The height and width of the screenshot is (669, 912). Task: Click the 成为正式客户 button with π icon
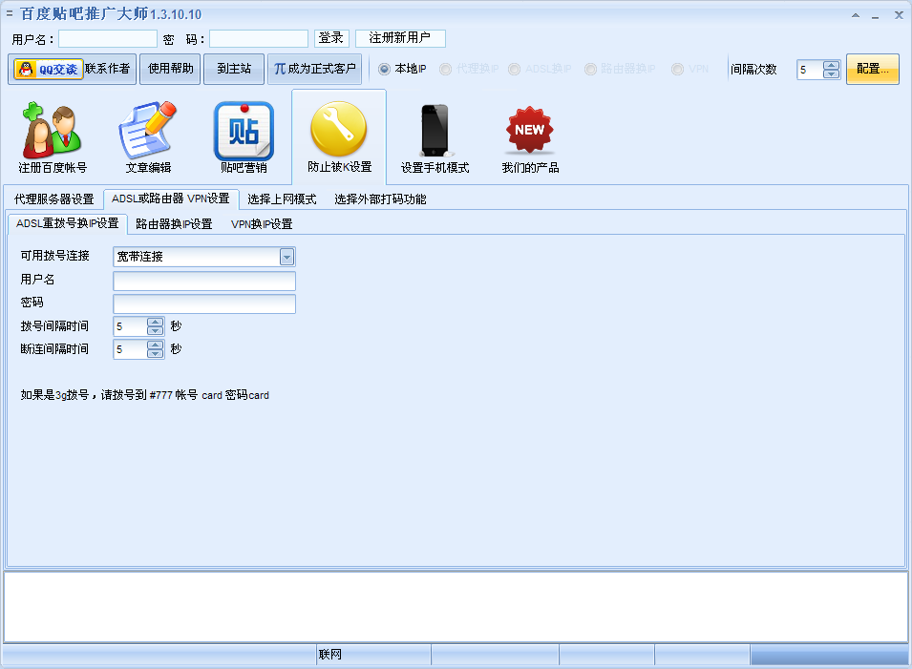[x=315, y=70]
